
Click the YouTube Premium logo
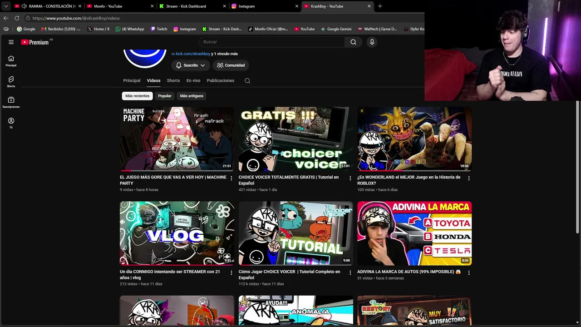[35, 42]
